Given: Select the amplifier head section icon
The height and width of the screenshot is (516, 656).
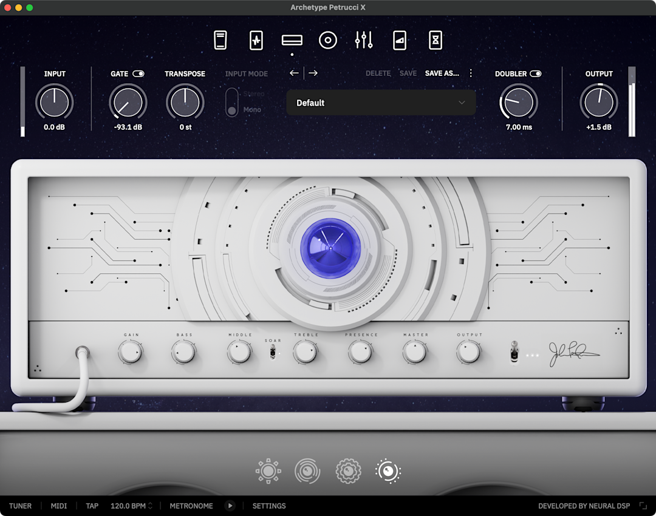Looking at the screenshot, I should [x=292, y=40].
